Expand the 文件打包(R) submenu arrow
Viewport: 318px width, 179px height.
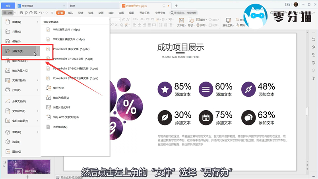(38, 80)
